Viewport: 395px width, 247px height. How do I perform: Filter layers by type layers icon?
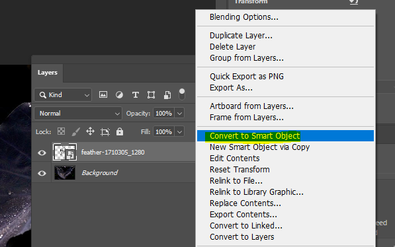[135, 95]
